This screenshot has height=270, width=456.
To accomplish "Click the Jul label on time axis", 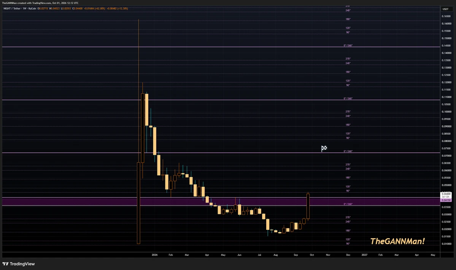I will 259,255.
